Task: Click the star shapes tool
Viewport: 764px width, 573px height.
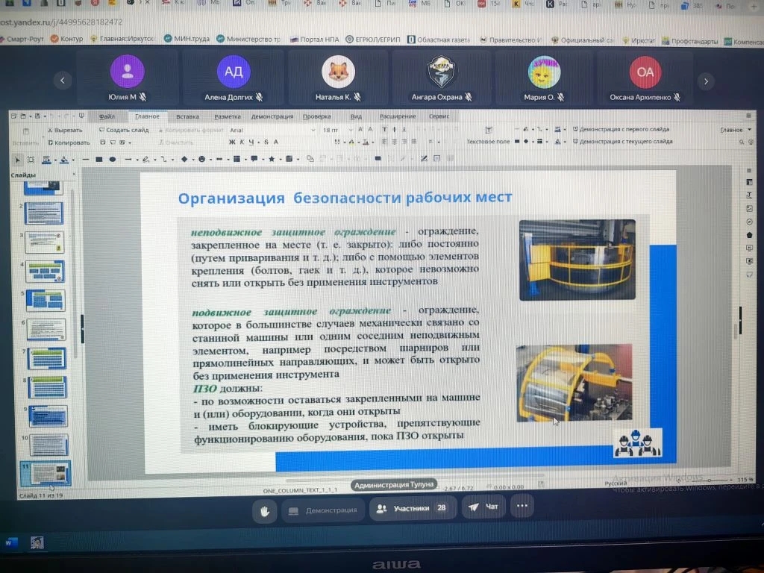Action: pyautogui.click(x=272, y=159)
